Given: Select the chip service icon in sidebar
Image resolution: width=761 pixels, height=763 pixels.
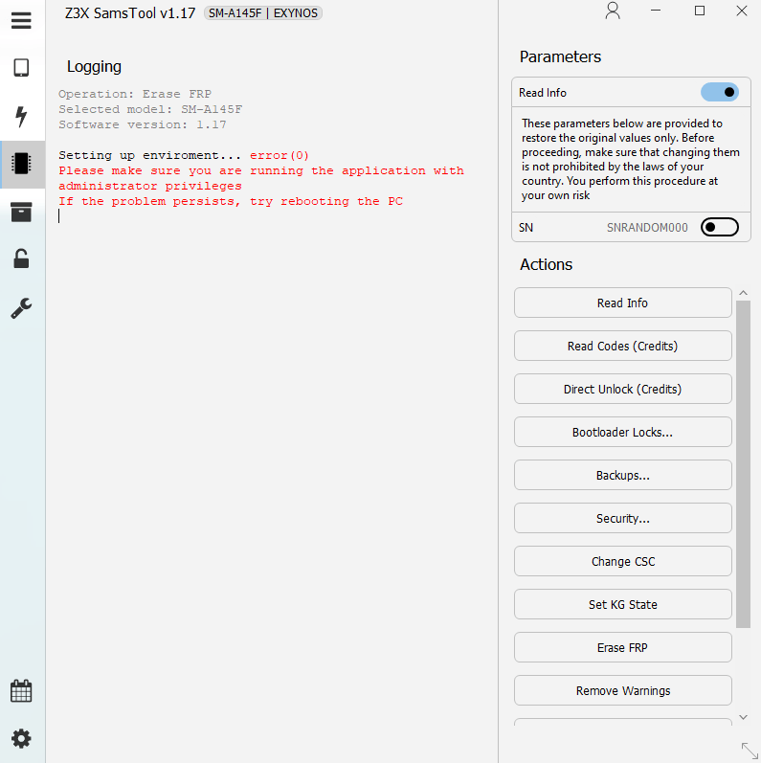Looking at the screenshot, I should tap(21, 163).
